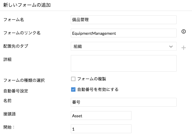Viewport: 192px width, 137px height.
Task: Click the info icon beside the link name
Action: pos(183,32)
